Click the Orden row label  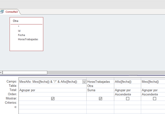point(12,94)
